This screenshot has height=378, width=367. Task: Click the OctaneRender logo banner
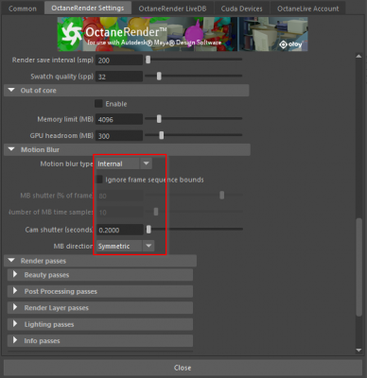[x=183, y=34]
